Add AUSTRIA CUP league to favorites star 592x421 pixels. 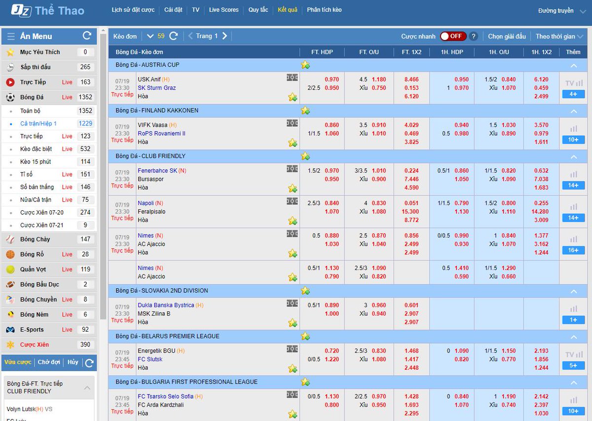tap(305, 65)
